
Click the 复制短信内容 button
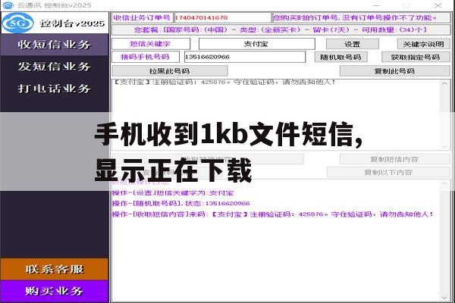click(x=394, y=159)
